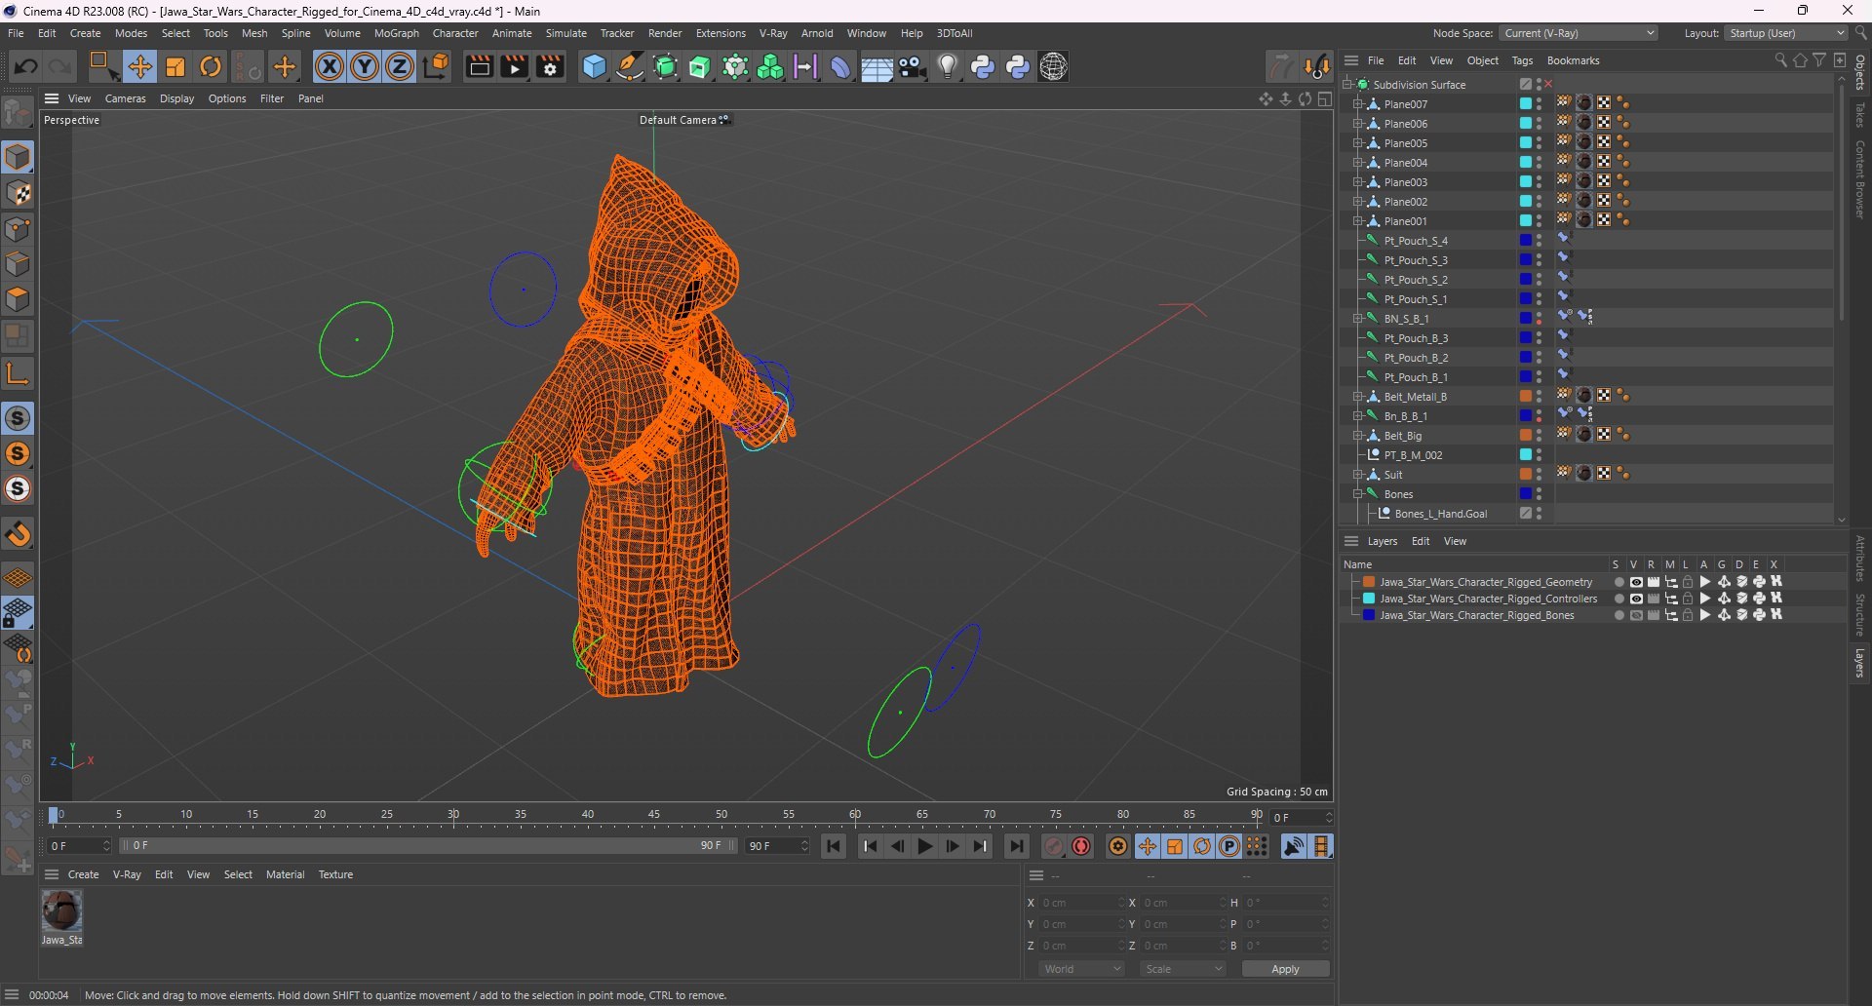Click the first S snap icon
Image resolution: width=1872 pixels, height=1006 pixels.
(18, 418)
